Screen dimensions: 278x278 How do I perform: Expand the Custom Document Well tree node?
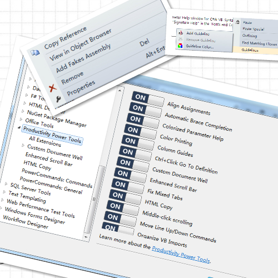23,145
